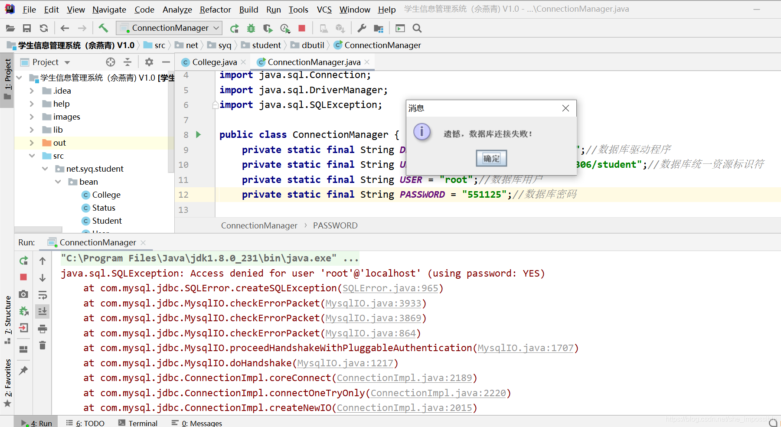
Task: Synchronize files toolbar icon
Action: (44, 28)
